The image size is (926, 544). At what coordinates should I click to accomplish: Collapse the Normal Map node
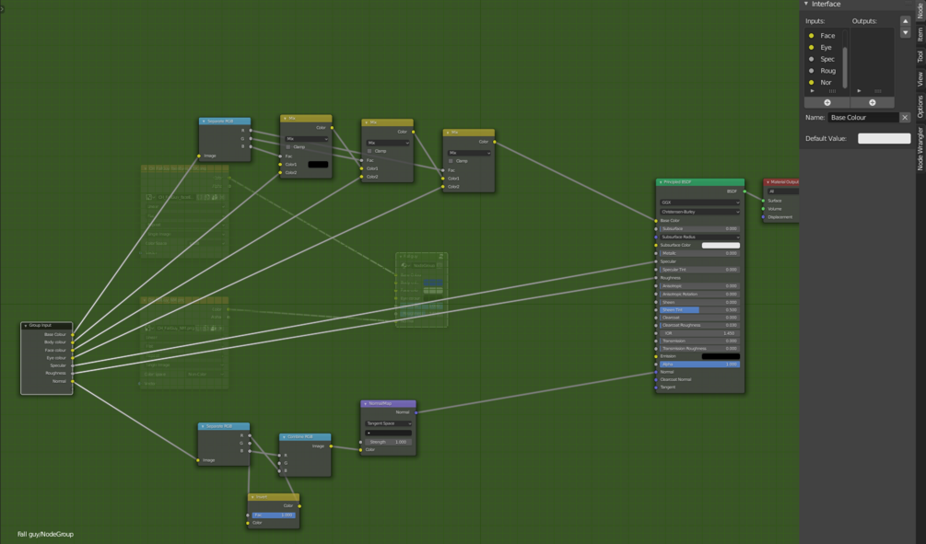point(366,403)
